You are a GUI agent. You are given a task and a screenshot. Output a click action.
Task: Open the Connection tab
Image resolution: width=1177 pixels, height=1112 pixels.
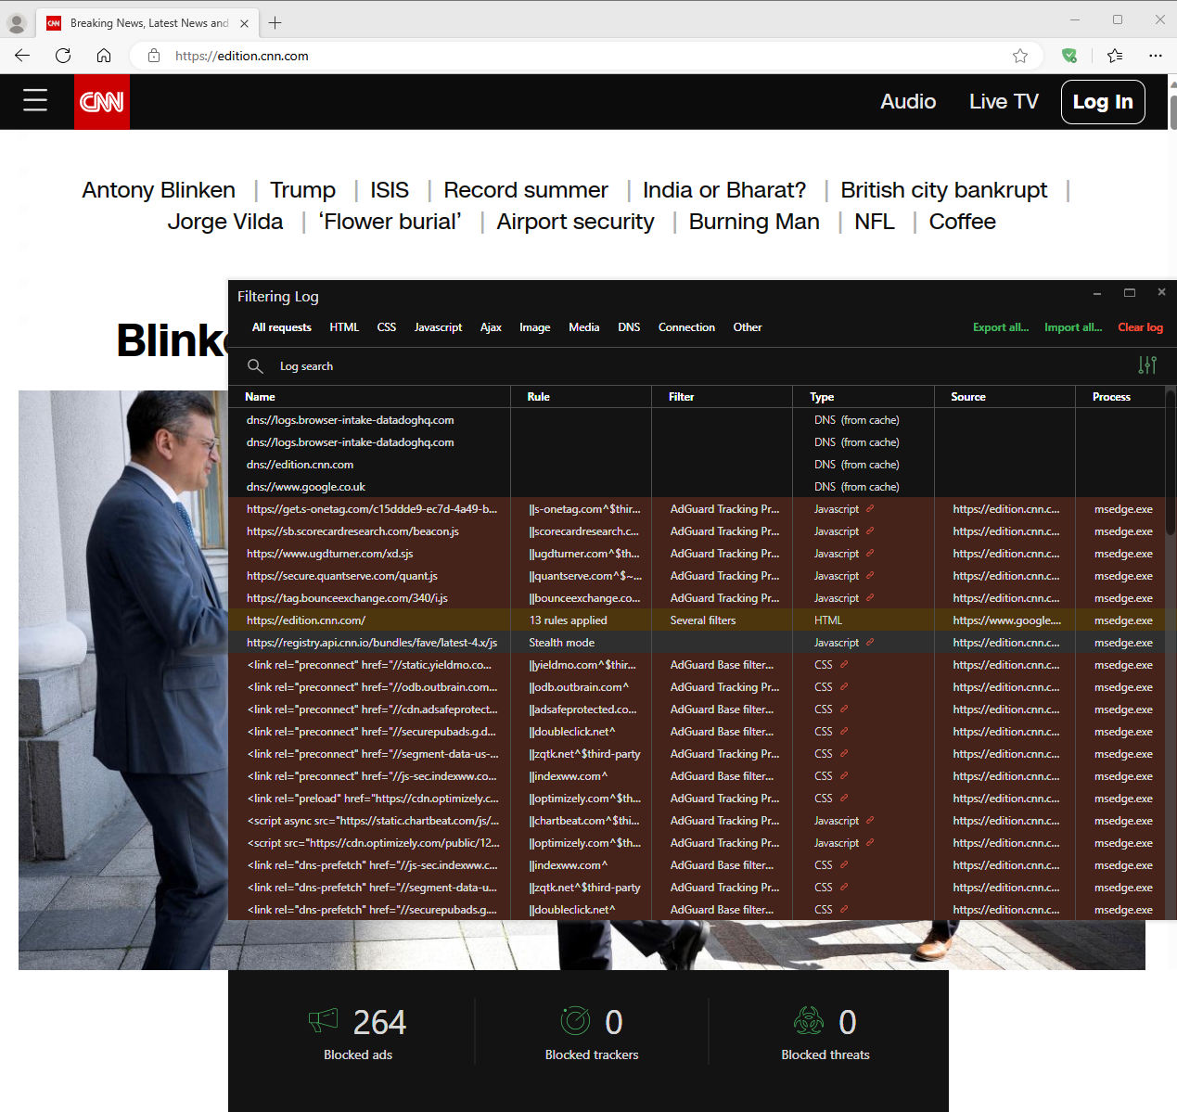pyautogui.click(x=686, y=327)
